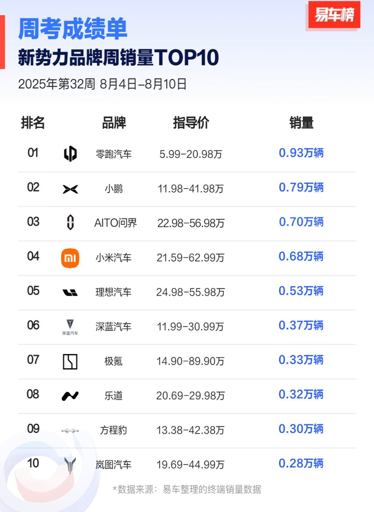Click the 方程豹 brand logo
This screenshot has height=512, width=374.
tap(70, 431)
